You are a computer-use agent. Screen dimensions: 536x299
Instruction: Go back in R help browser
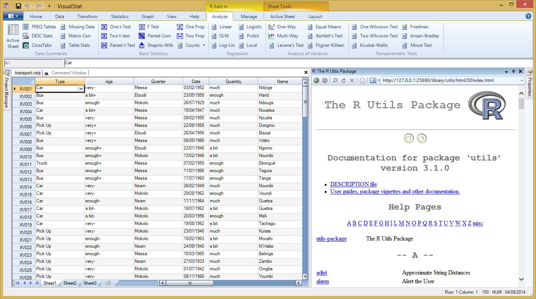pos(316,80)
